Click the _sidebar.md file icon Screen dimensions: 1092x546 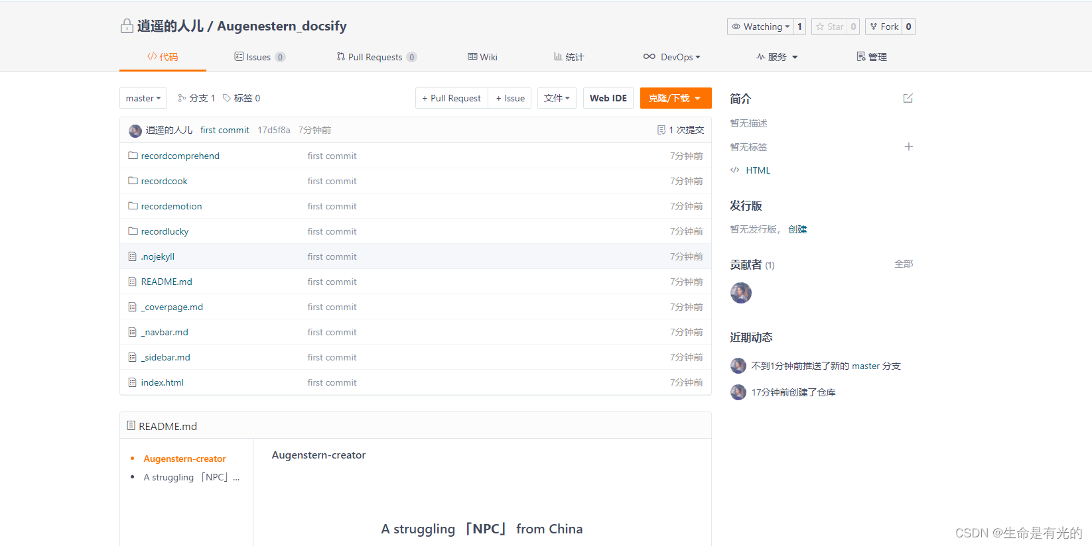coord(133,357)
